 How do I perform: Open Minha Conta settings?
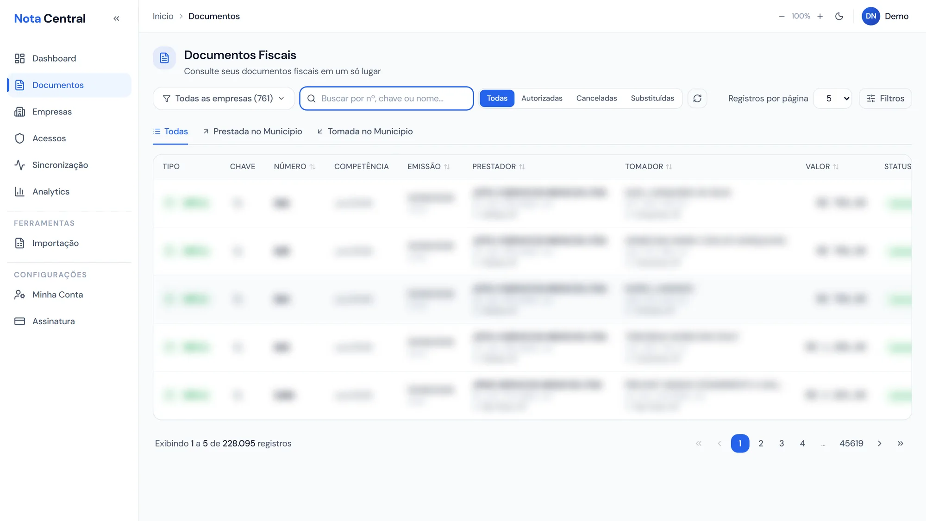pyautogui.click(x=69, y=295)
